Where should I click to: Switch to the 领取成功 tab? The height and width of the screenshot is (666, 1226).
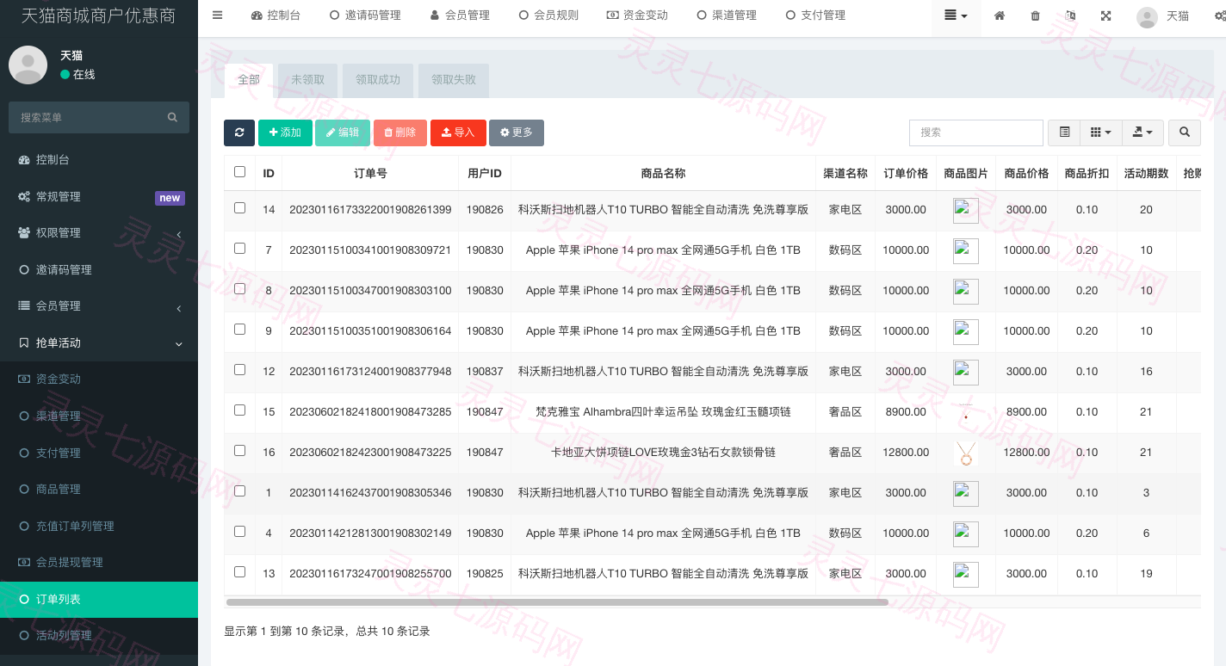click(x=378, y=80)
